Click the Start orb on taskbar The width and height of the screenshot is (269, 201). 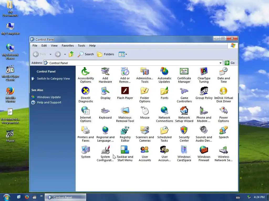click(x=6, y=197)
